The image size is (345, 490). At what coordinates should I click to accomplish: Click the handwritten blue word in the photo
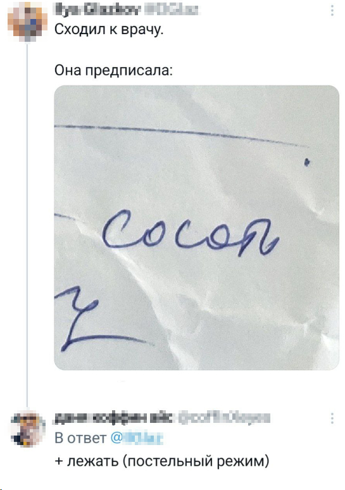pyautogui.click(x=191, y=234)
